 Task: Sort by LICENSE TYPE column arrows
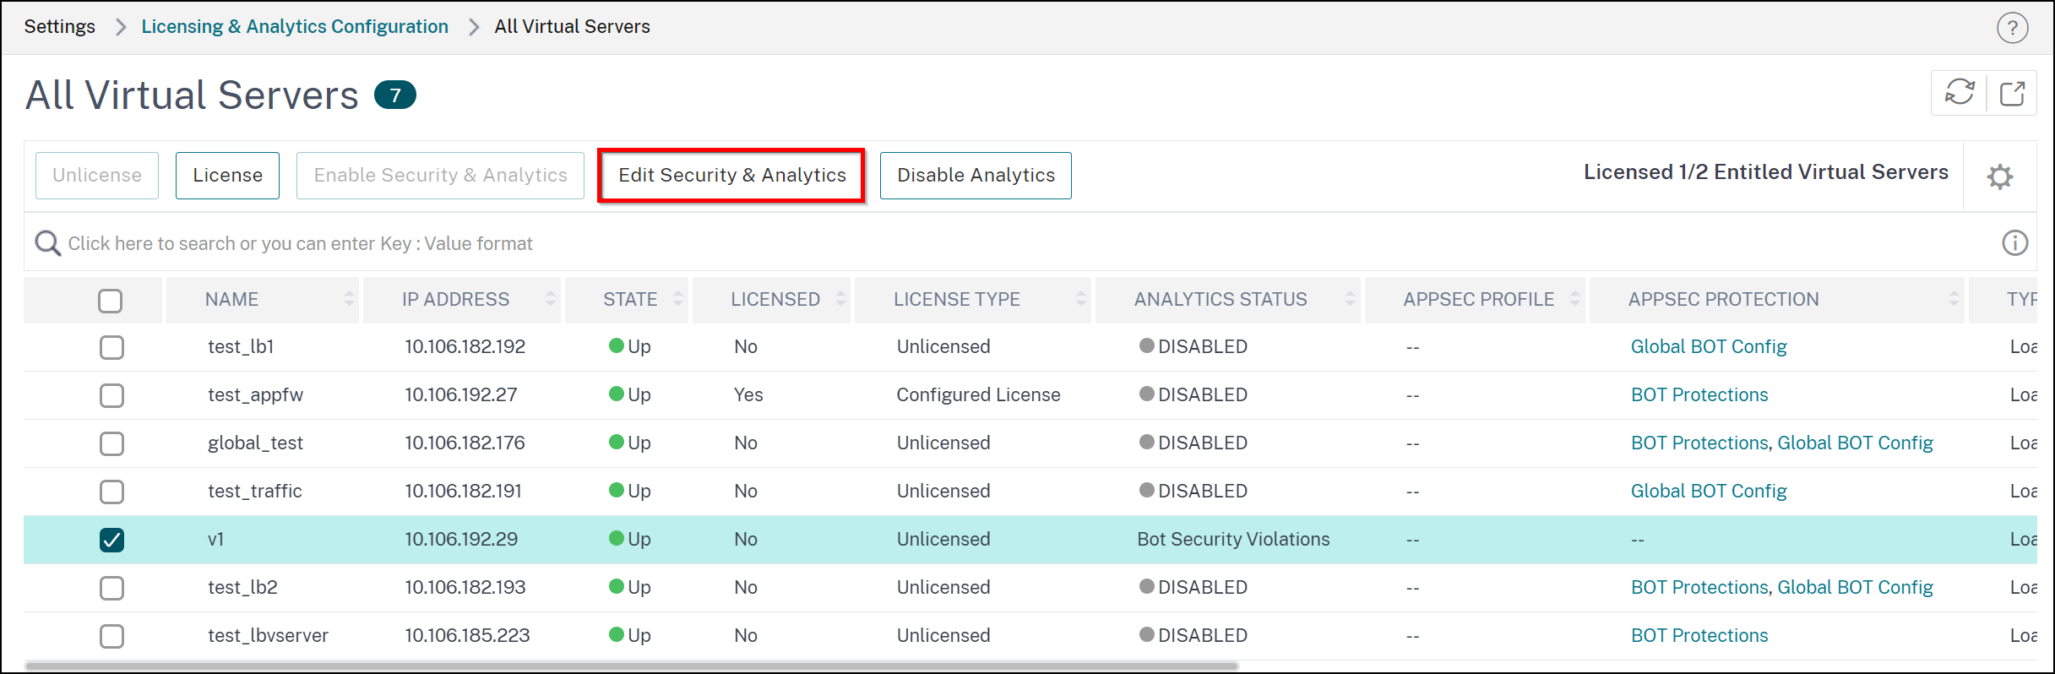1080,299
